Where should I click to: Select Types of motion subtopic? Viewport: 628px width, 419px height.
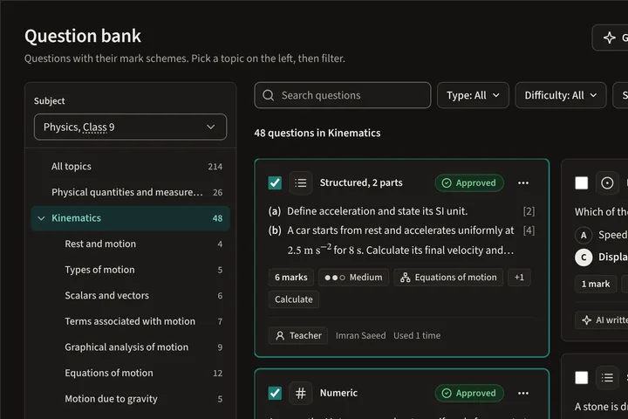click(131, 270)
